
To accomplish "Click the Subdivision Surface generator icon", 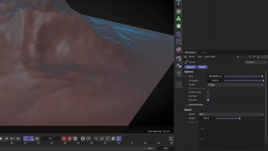I will tap(179, 11).
